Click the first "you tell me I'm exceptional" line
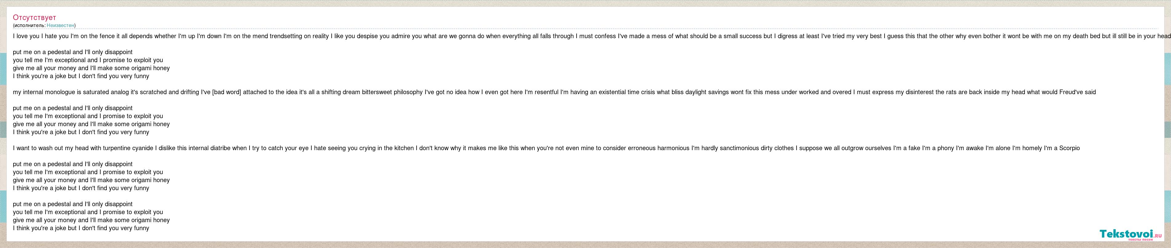 [88, 60]
